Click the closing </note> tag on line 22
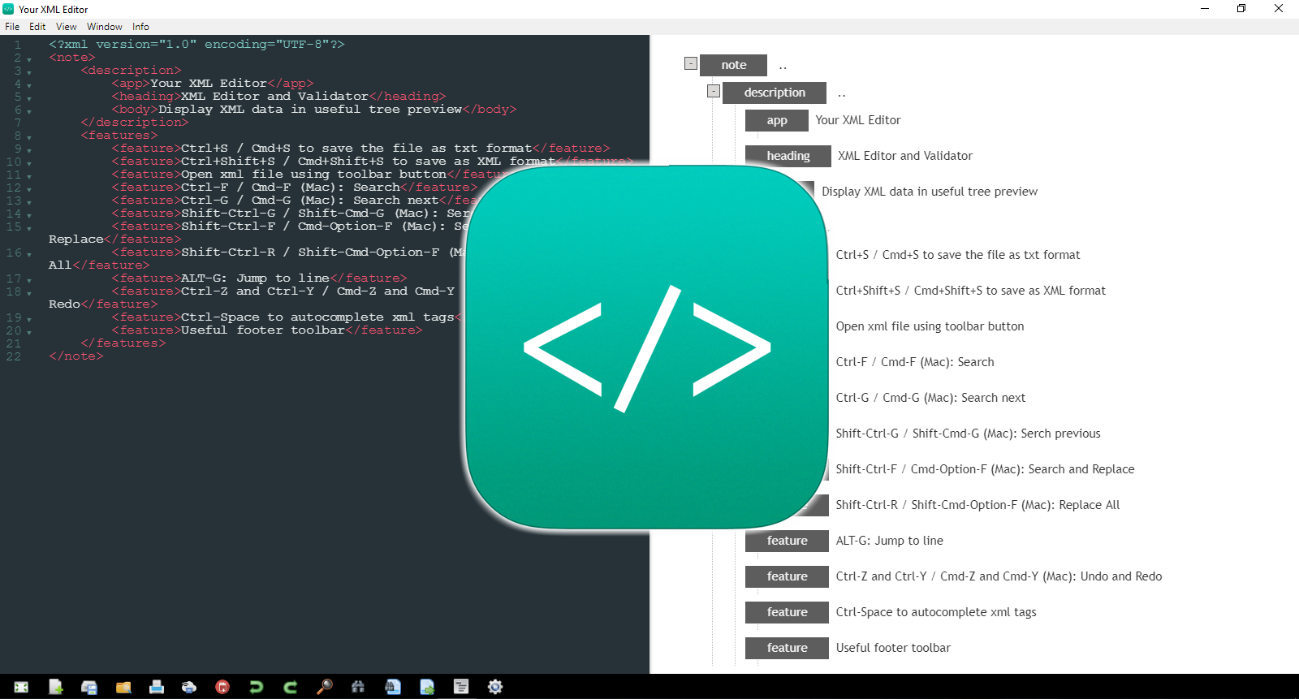Screen dimensions: 1299x699 [x=76, y=356]
